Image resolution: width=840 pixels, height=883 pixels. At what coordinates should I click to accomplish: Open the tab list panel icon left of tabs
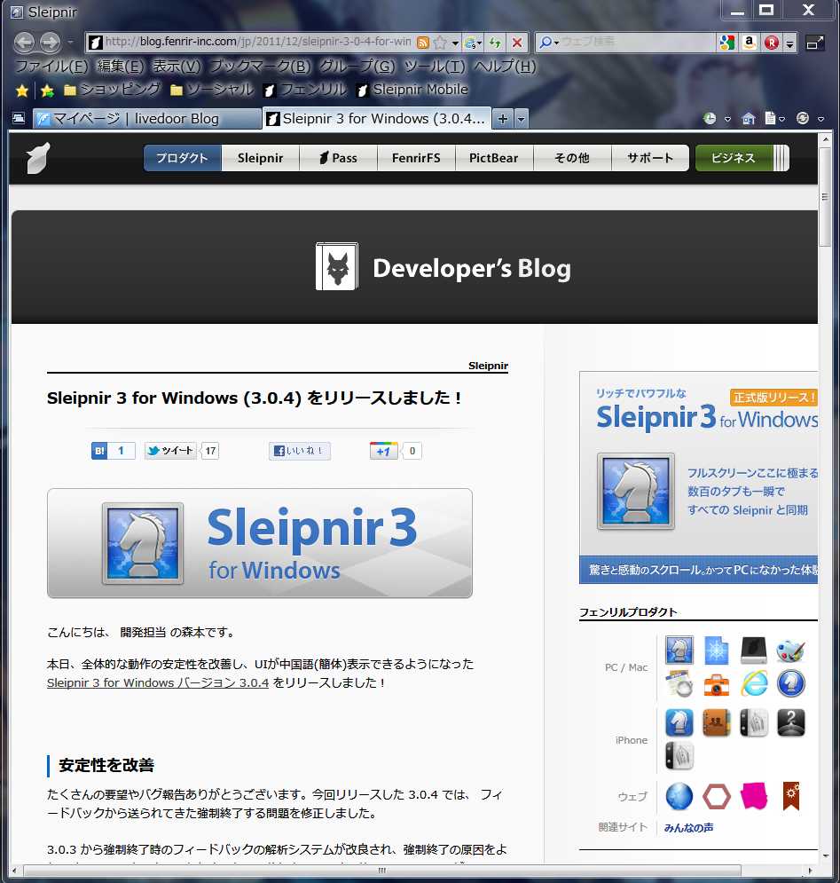19,118
